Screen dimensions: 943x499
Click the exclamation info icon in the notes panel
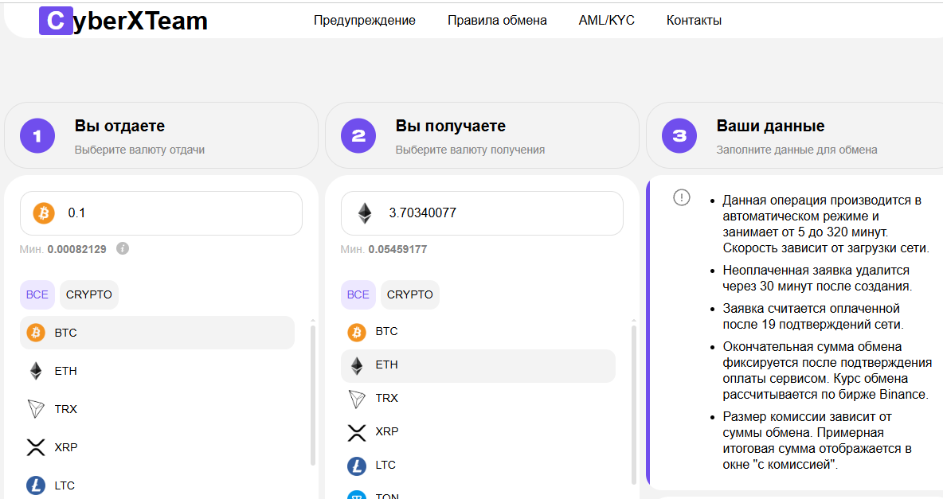tap(682, 197)
